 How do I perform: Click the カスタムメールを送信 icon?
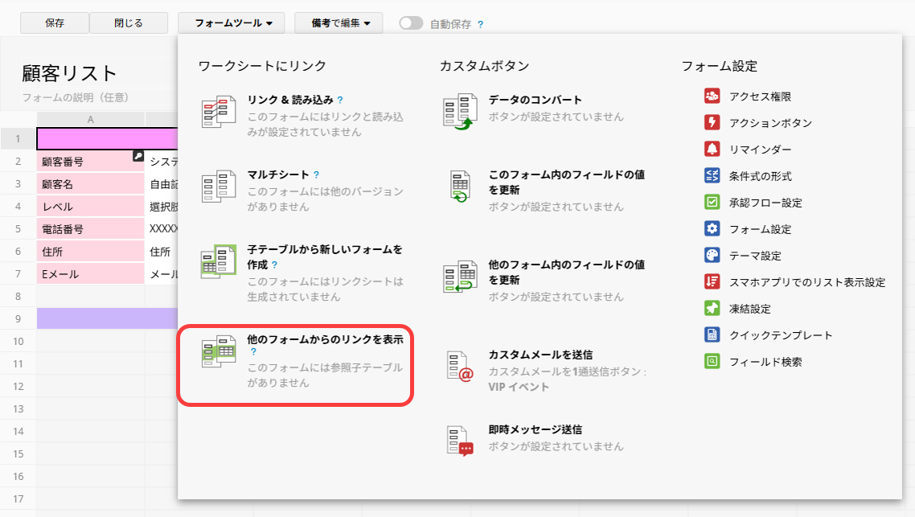point(460,366)
